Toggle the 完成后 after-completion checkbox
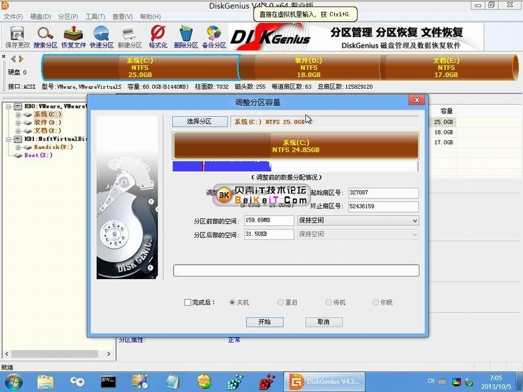This screenshot has width=523, height=392. pos(188,302)
